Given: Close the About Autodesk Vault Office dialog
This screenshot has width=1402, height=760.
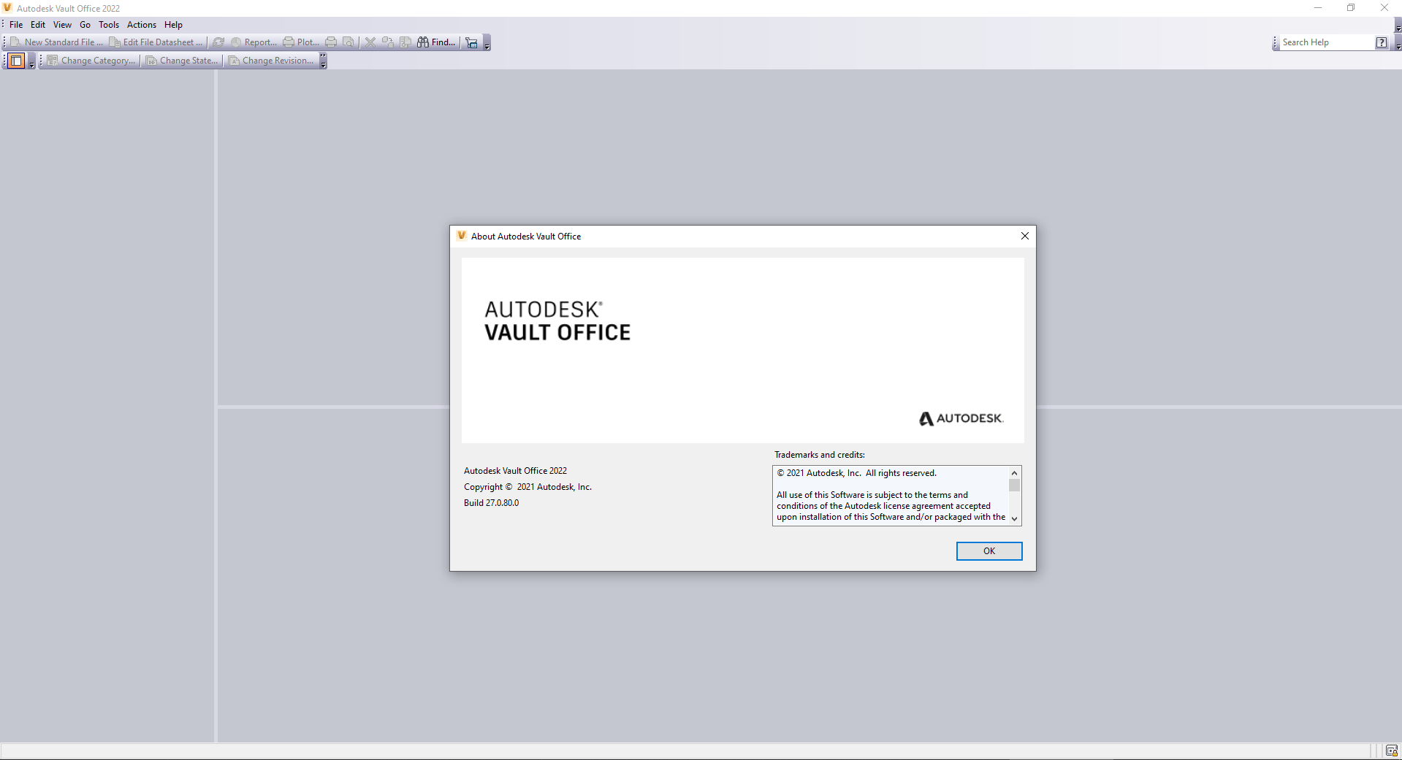Looking at the screenshot, I should coord(1025,236).
